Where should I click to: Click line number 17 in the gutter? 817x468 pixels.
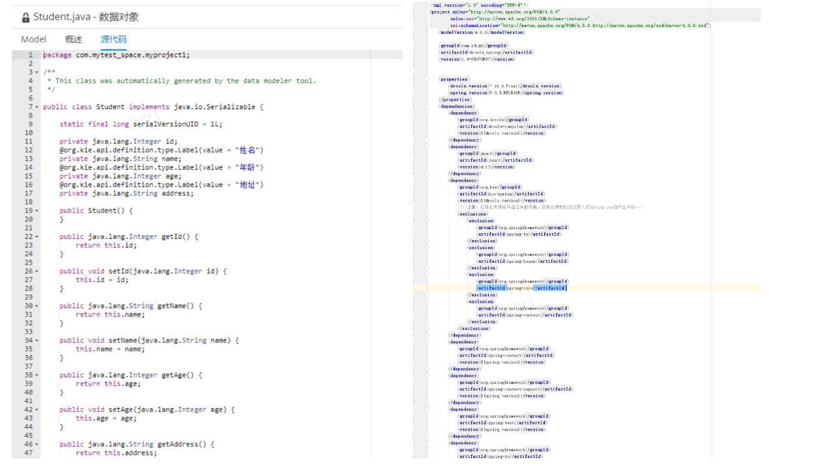(28, 193)
